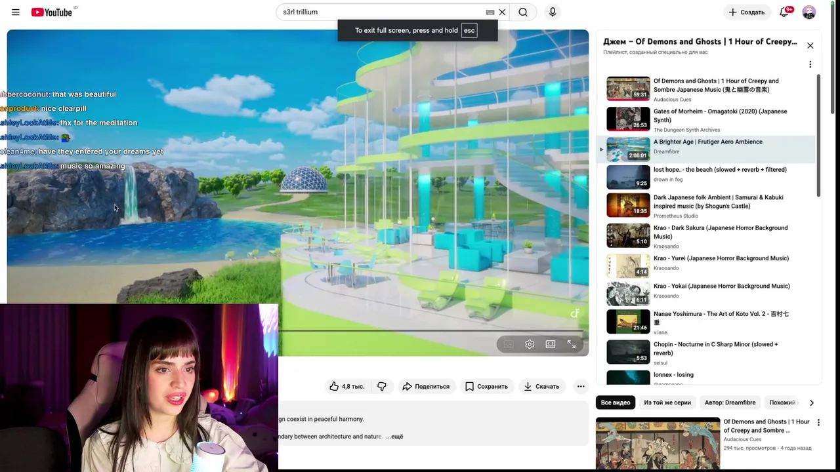840x472 pixels.
Task: Open options for recommended Of Demons video
Action: point(818,423)
